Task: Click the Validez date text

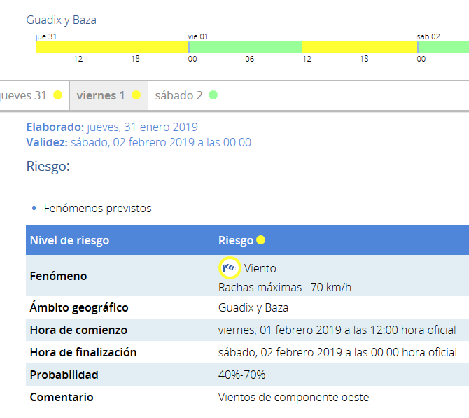Action: (160, 142)
